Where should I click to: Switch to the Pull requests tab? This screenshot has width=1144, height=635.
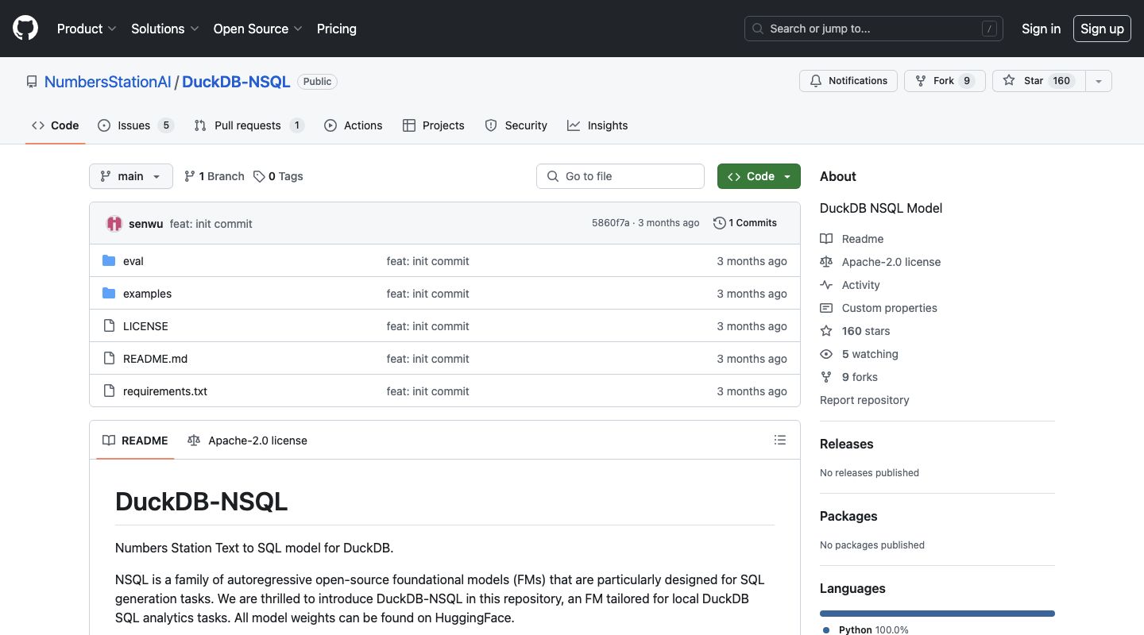[249, 125]
